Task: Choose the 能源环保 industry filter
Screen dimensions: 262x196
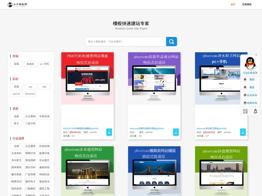Action: (44, 153)
